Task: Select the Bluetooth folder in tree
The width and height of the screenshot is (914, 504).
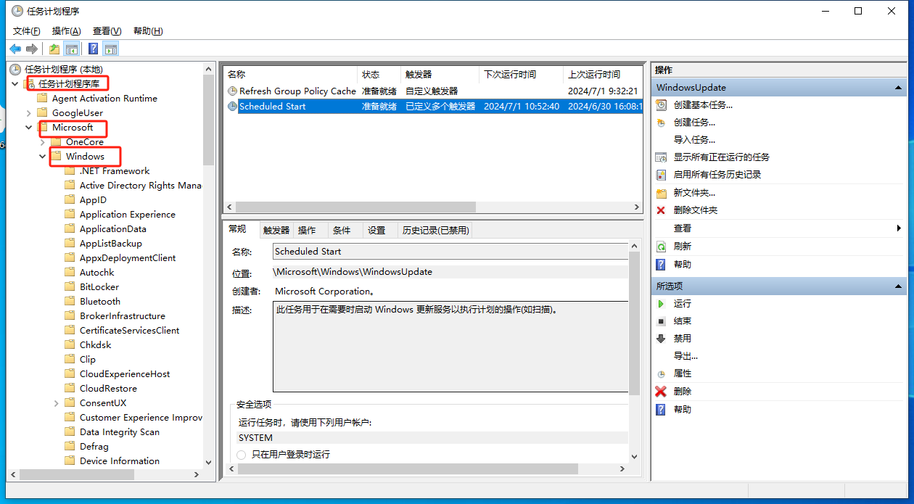Action: click(100, 301)
